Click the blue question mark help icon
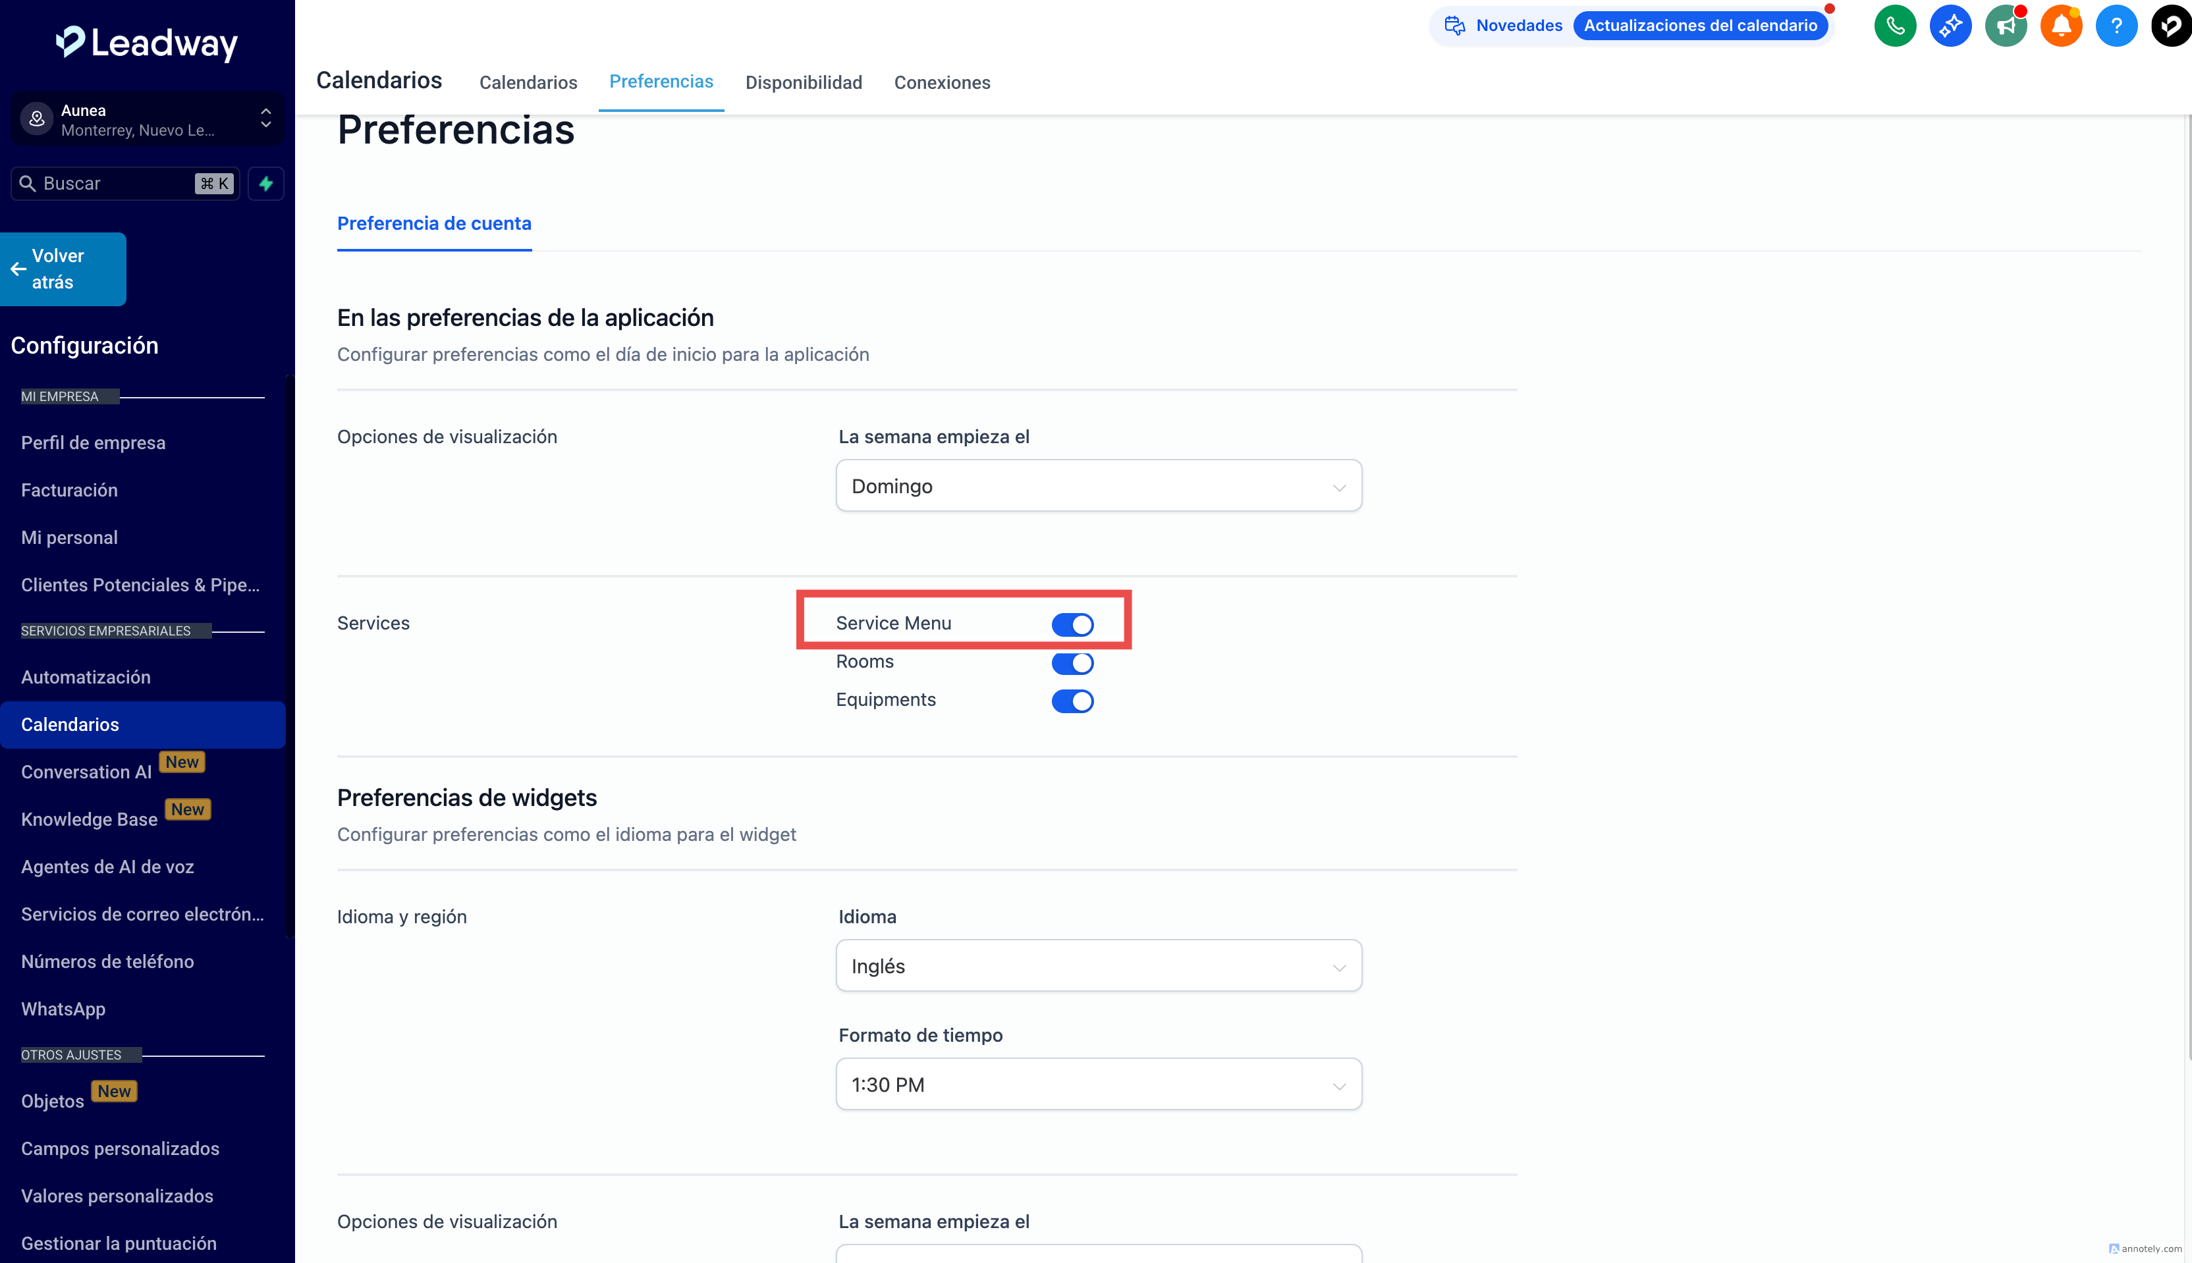 coord(2116,26)
